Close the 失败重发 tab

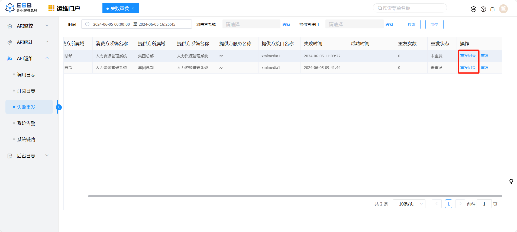point(133,8)
